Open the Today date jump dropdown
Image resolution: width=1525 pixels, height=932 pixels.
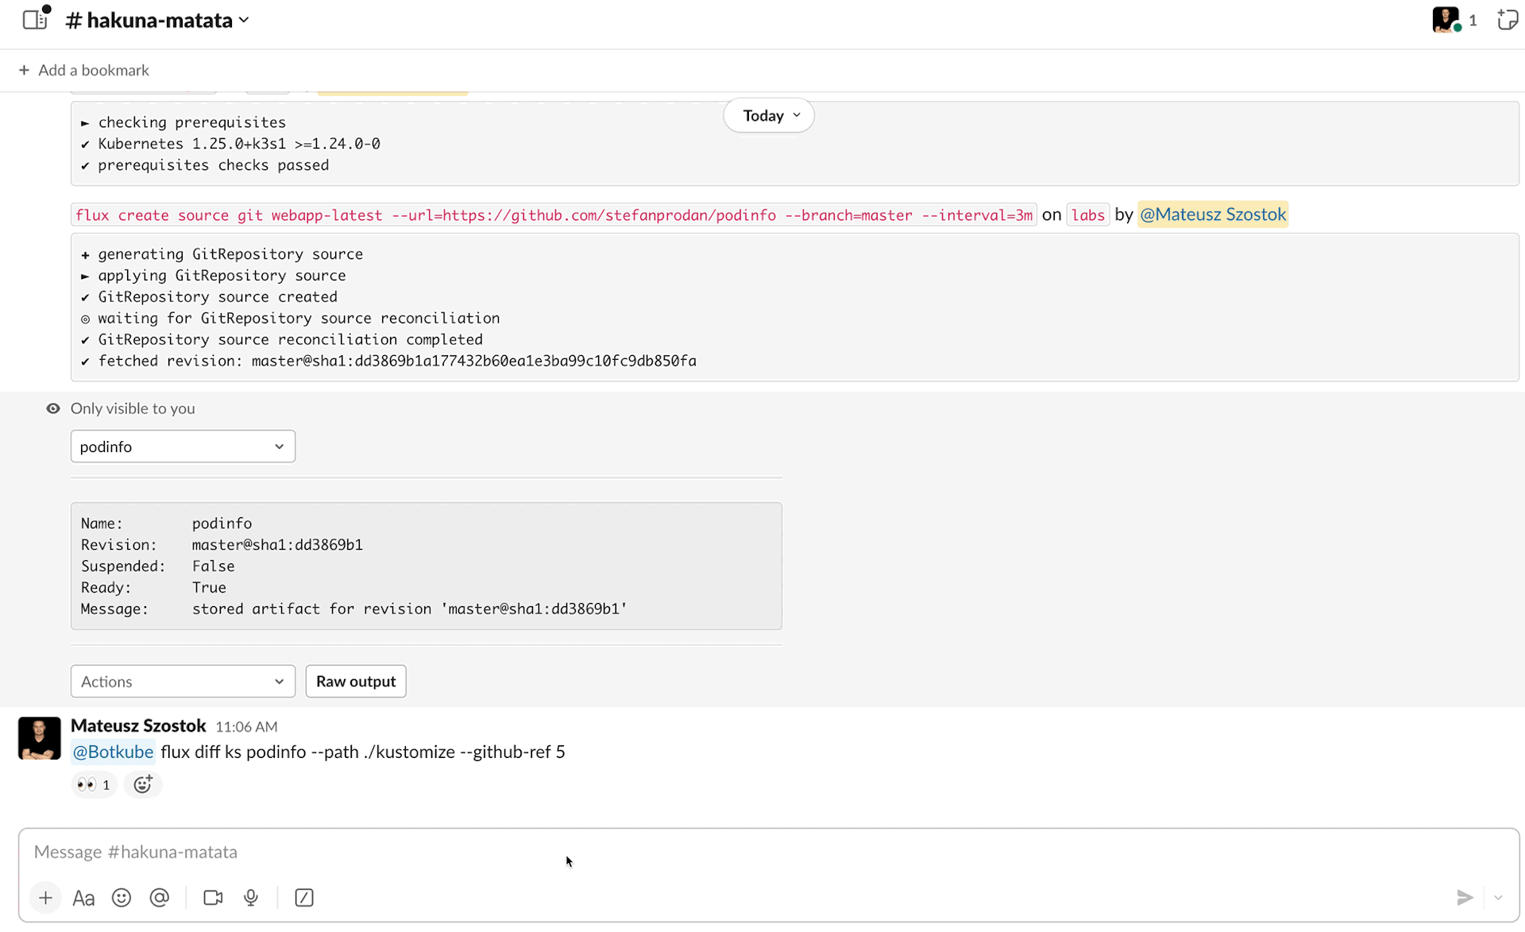(769, 116)
